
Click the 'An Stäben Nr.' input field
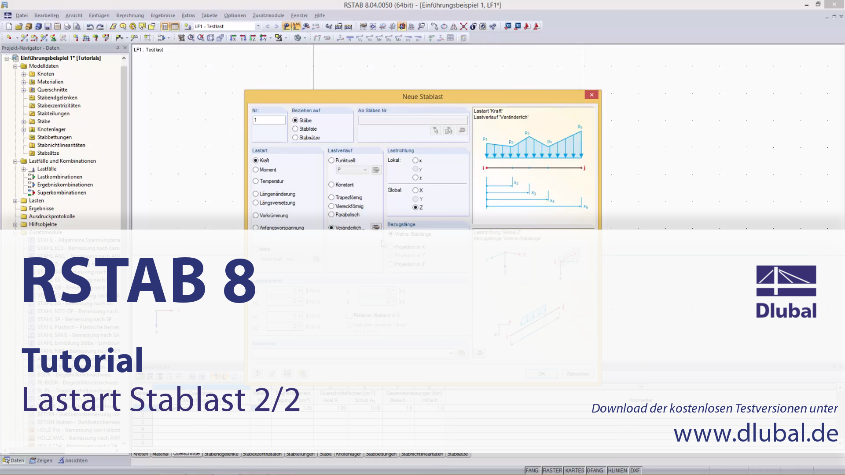click(x=413, y=120)
